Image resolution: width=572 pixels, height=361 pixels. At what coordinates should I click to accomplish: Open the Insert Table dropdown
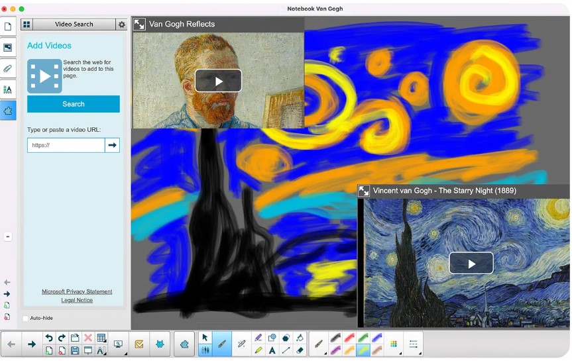[102, 338]
